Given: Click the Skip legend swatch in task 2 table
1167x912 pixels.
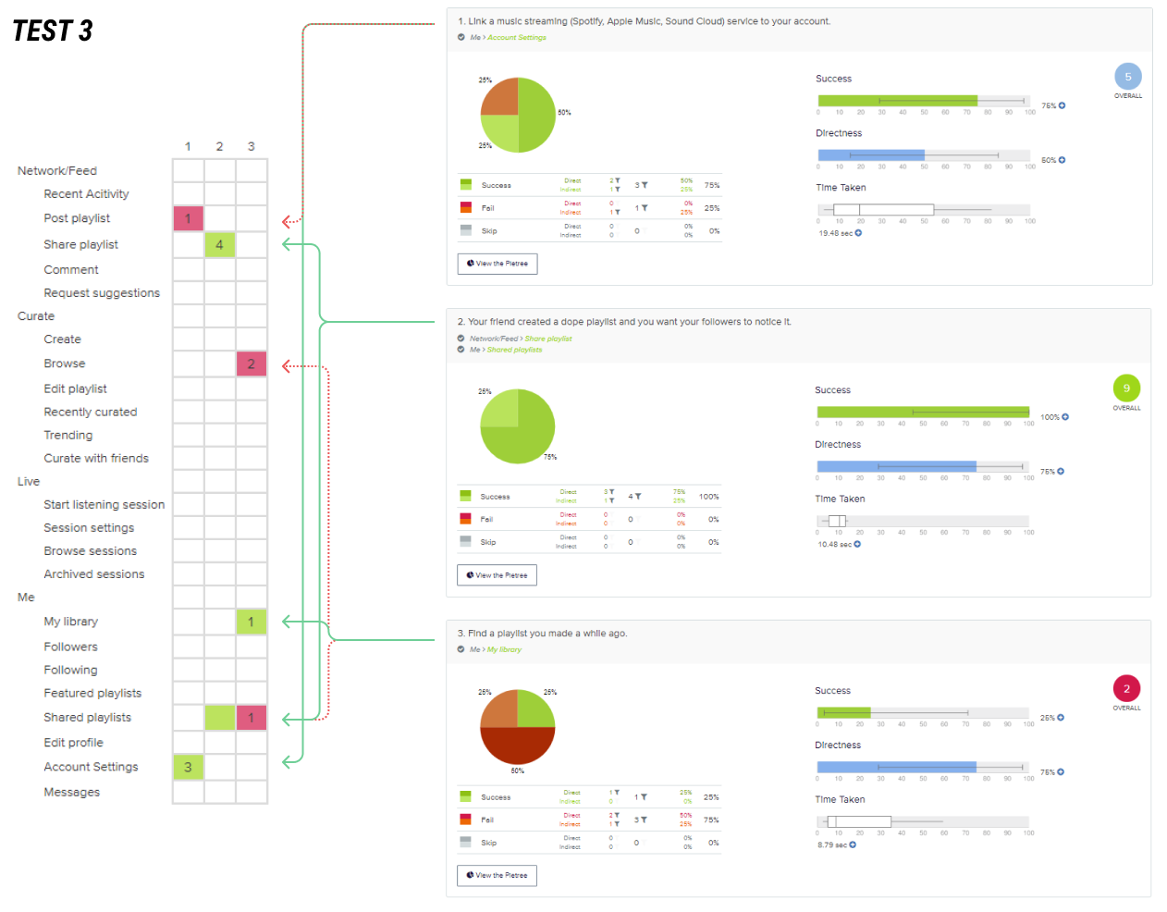Looking at the screenshot, I should coord(465,542).
